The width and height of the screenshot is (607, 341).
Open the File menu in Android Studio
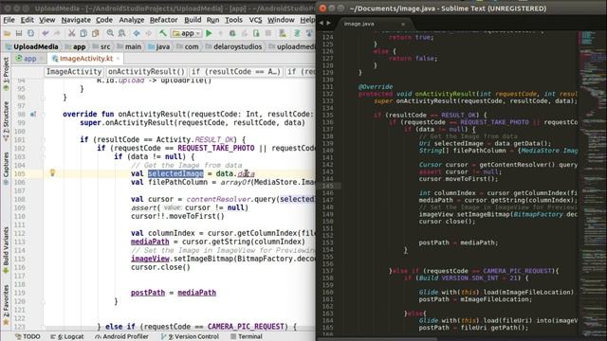[x=9, y=20]
